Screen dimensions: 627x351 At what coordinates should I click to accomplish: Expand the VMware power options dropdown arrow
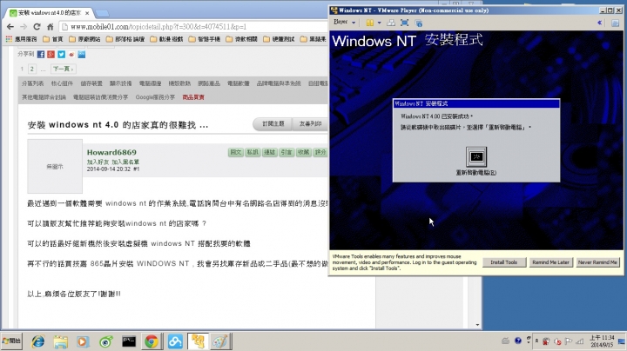coord(379,23)
